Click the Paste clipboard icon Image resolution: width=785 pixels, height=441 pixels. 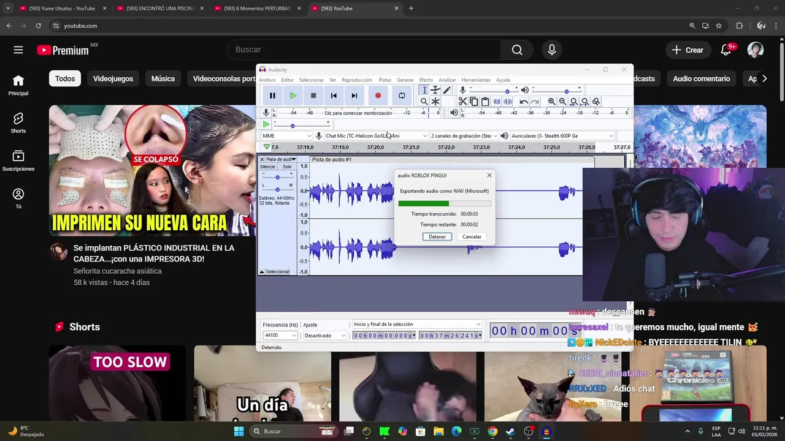(485, 102)
